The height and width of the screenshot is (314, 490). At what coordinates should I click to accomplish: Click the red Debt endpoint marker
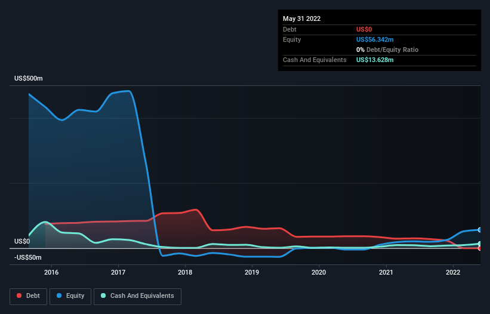[x=480, y=248]
